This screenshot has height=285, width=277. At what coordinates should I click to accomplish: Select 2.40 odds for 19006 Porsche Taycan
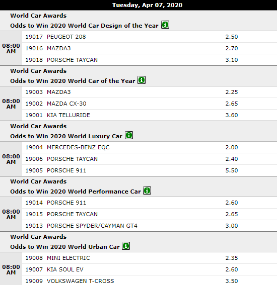click(x=232, y=159)
